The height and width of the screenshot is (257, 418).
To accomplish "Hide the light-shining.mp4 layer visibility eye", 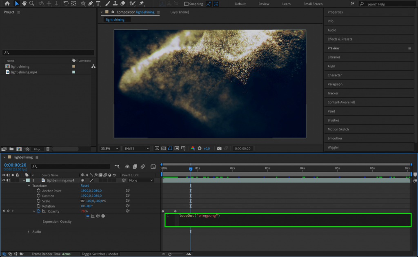I will tap(4, 180).
